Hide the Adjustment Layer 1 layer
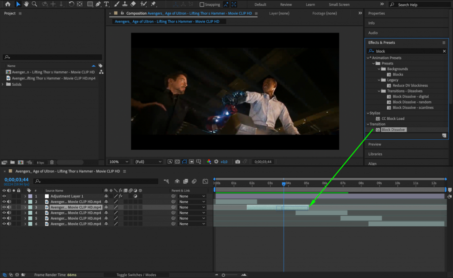Image resolution: width=453 pixels, height=278 pixels. pyautogui.click(x=4, y=196)
